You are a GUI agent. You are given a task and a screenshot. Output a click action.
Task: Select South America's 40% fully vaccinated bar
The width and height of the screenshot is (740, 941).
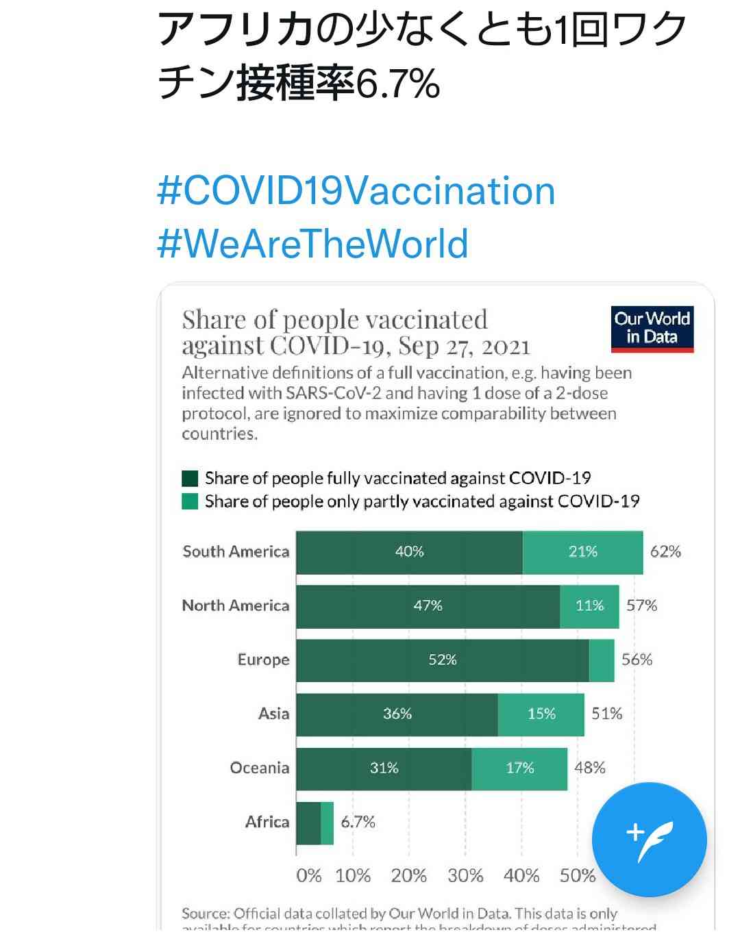click(x=409, y=552)
